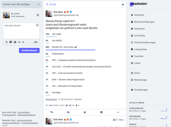
Task: Open the three-dots more menu
Action: [x=118, y=112]
